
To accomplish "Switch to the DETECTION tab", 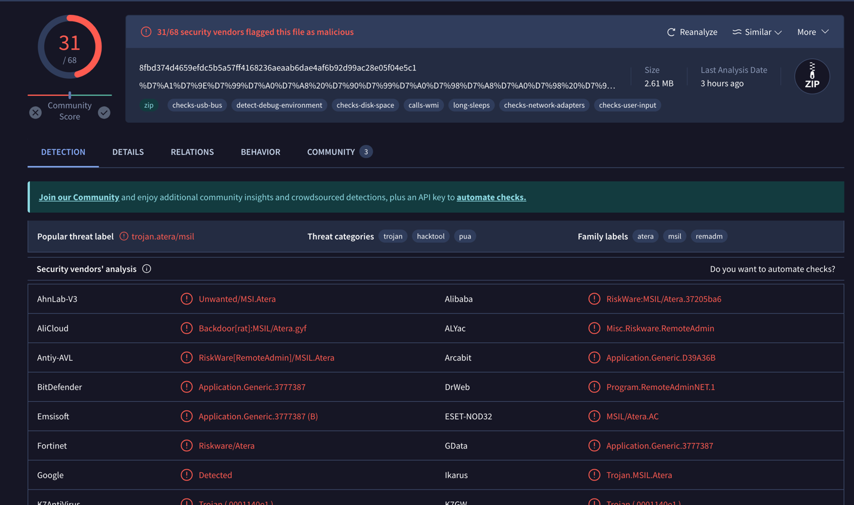I will tap(63, 152).
